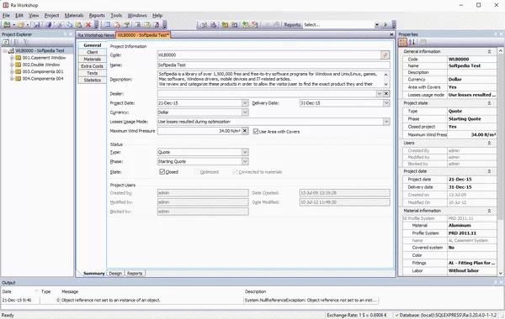Collapse the Project state section
505x319 pixels.
click(489, 103)
